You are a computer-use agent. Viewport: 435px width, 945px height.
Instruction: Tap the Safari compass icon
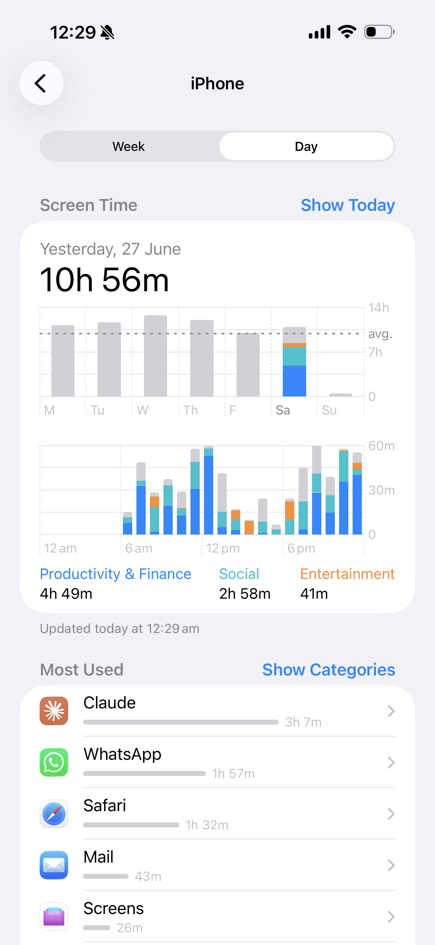pyautogui.click(x=54, y=813)
